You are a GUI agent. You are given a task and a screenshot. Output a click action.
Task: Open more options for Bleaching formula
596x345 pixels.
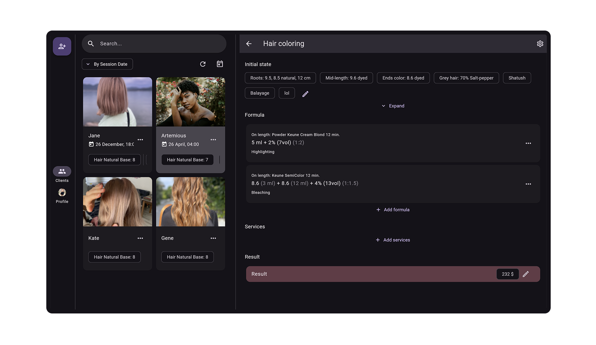528,184
